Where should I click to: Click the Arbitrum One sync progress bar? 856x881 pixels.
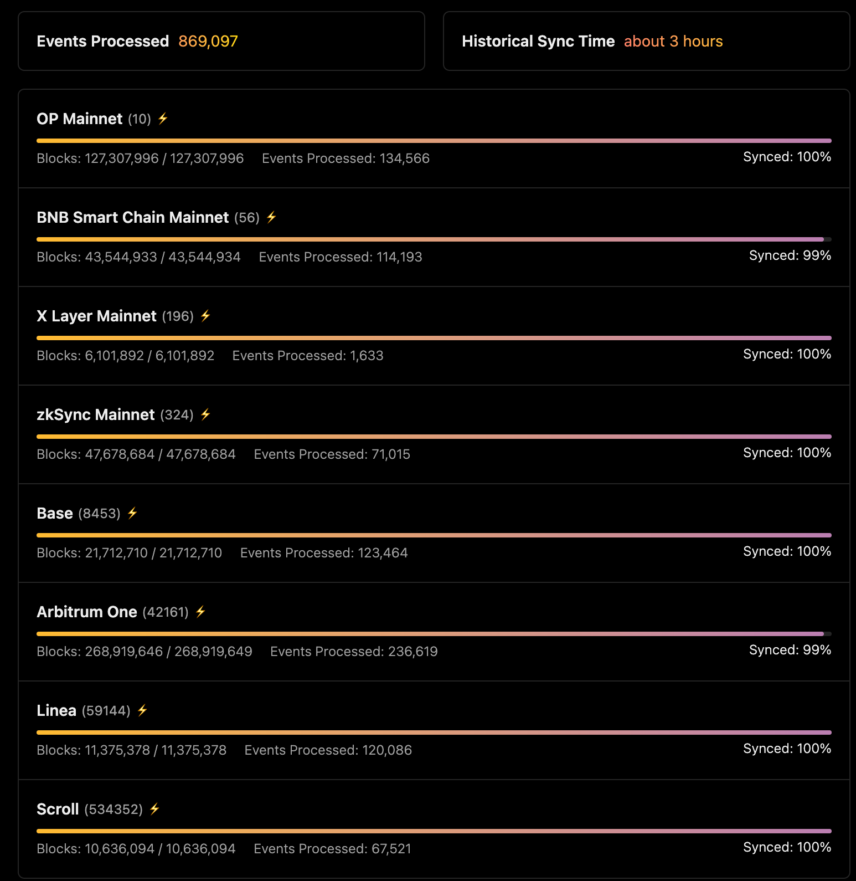pos(434,634)
